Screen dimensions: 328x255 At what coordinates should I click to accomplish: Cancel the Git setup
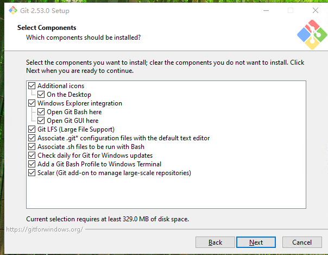302,242
